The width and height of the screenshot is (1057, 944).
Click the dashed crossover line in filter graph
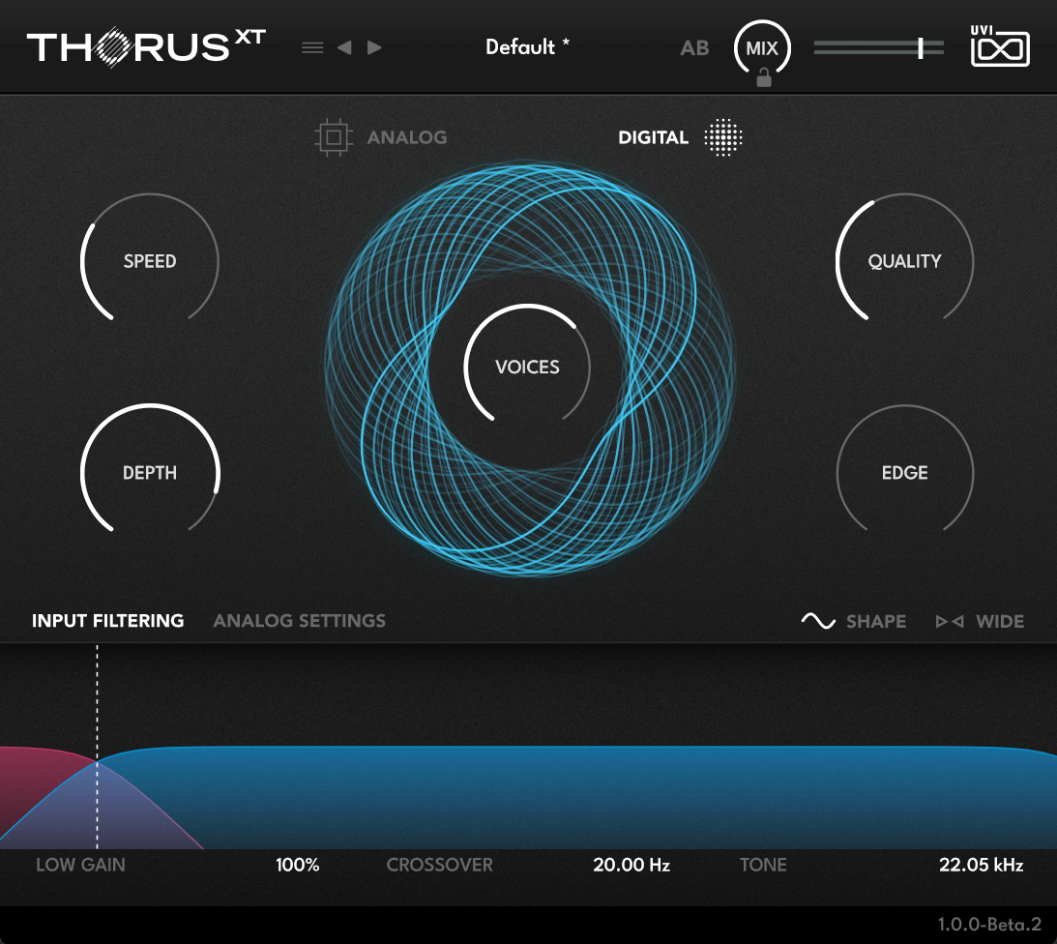(97, 747)
